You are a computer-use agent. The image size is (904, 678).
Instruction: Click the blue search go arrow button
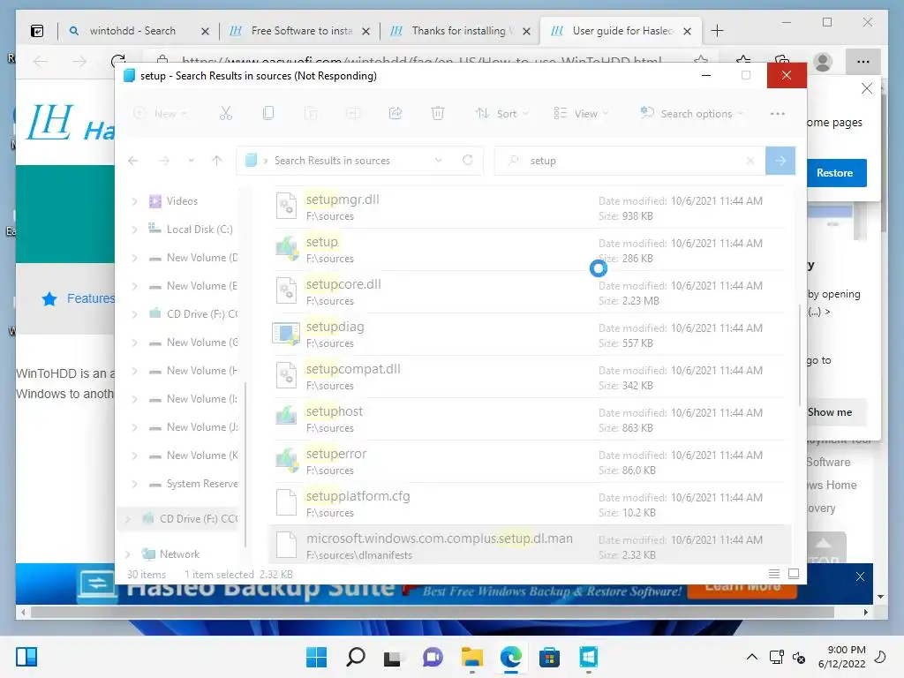tap(780, 161)
